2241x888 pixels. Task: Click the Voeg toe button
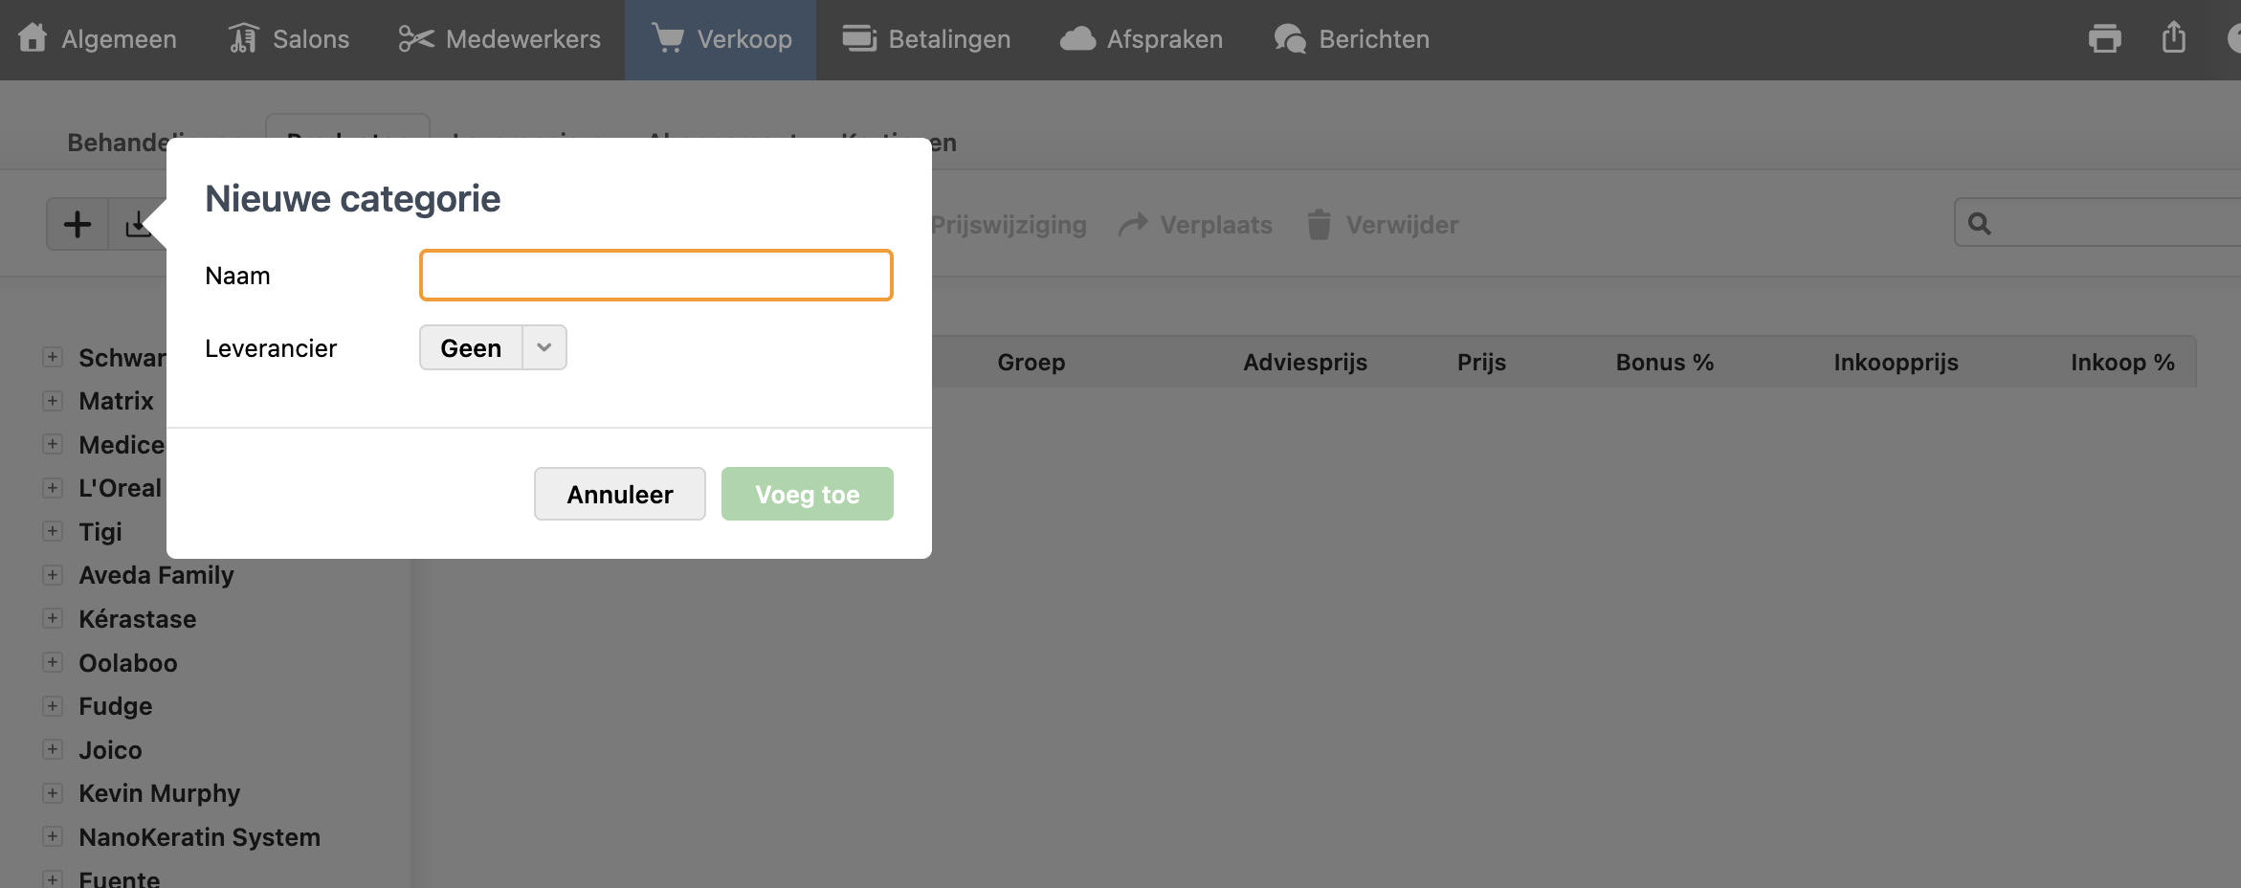(x=807, y=494)
